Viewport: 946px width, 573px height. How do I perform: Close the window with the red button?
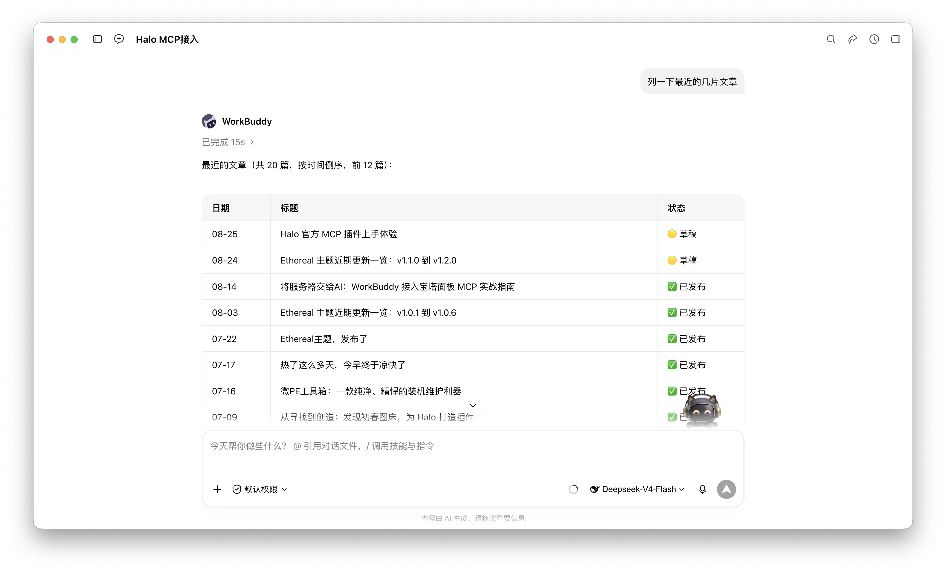click(50, 39)
